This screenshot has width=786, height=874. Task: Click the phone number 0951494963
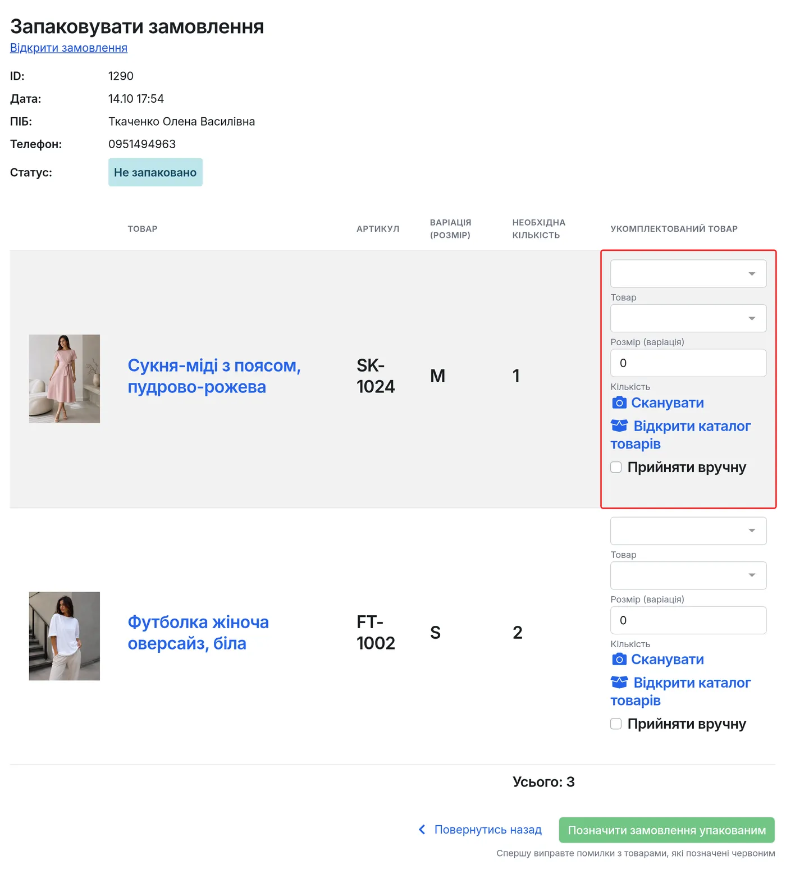(x=142, y=144)
